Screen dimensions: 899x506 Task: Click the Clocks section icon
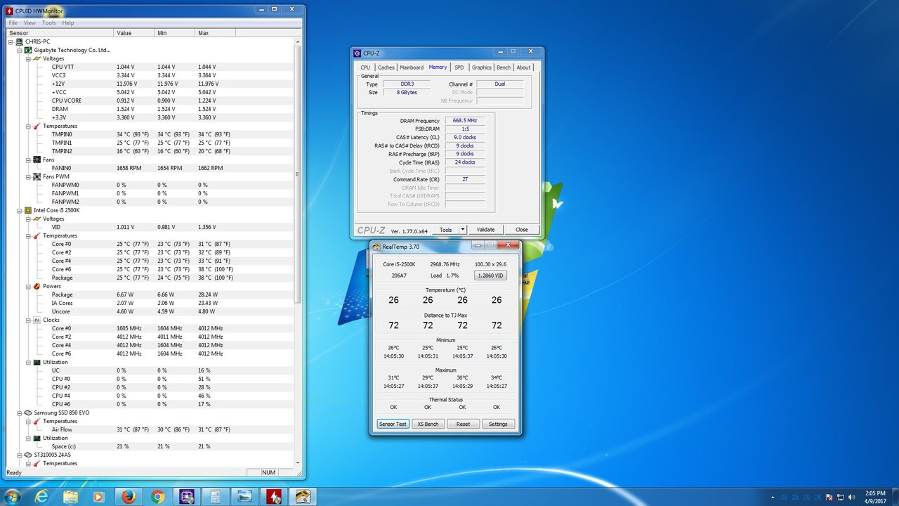click(38, 320)
